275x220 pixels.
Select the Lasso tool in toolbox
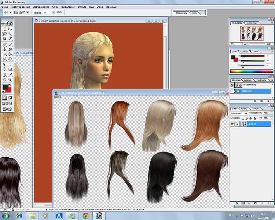pos(4,34)
